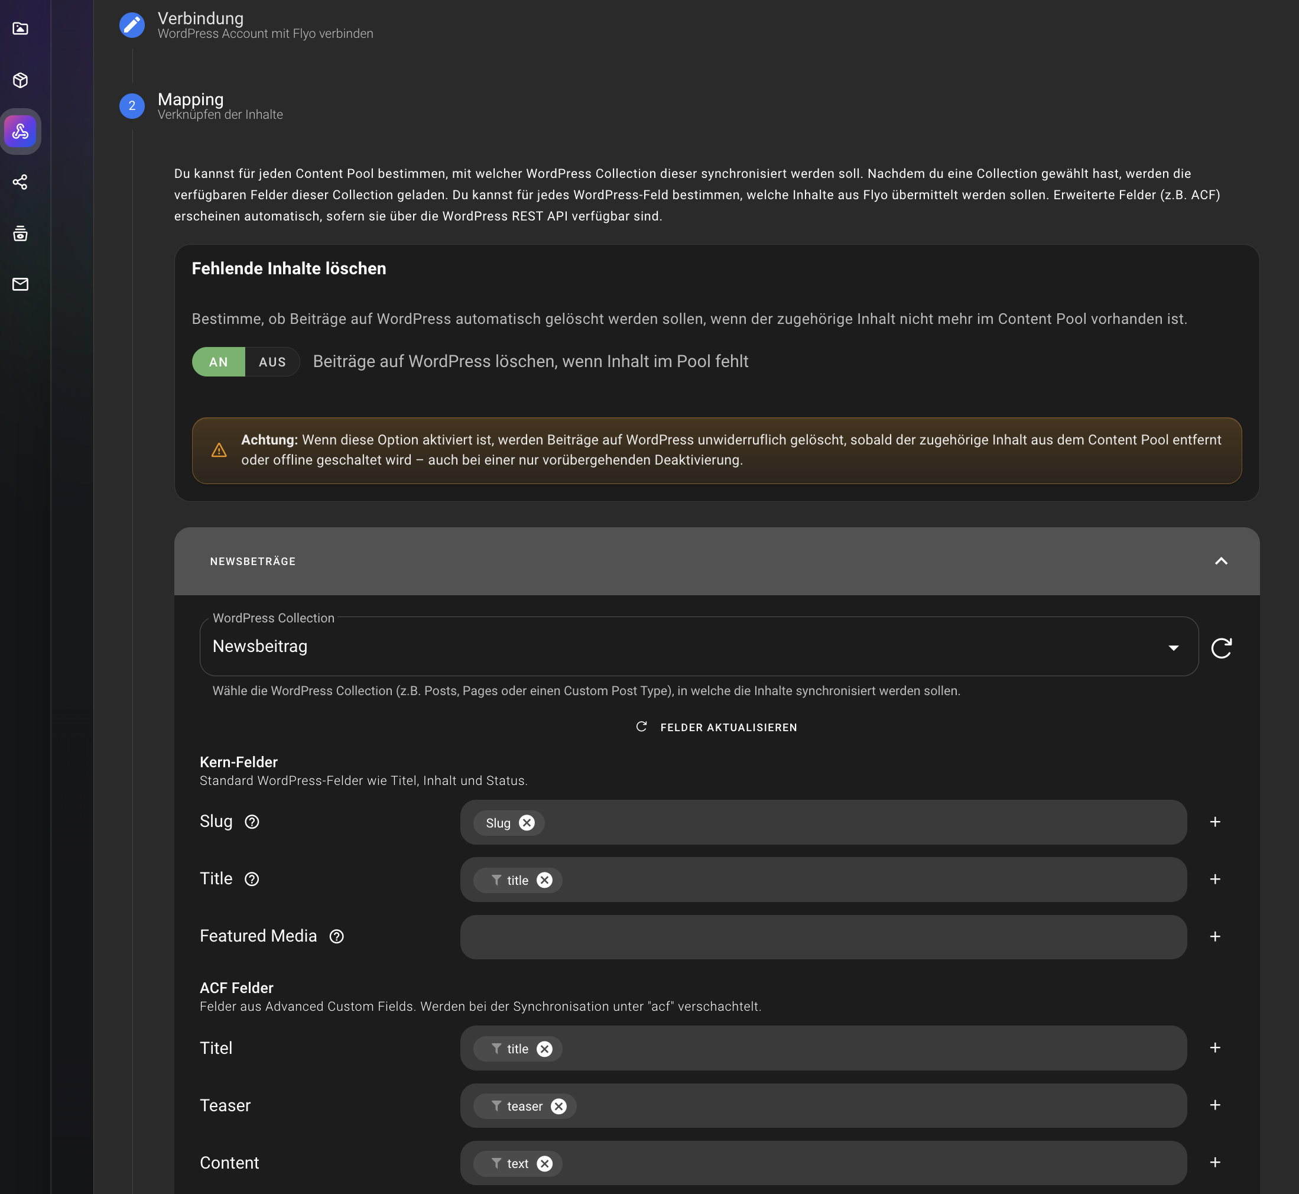Add a mapping to the Teaser row
Image resolution: width=1299 pixels, height=1194 pixels.
click(x=1215, y=1105)
